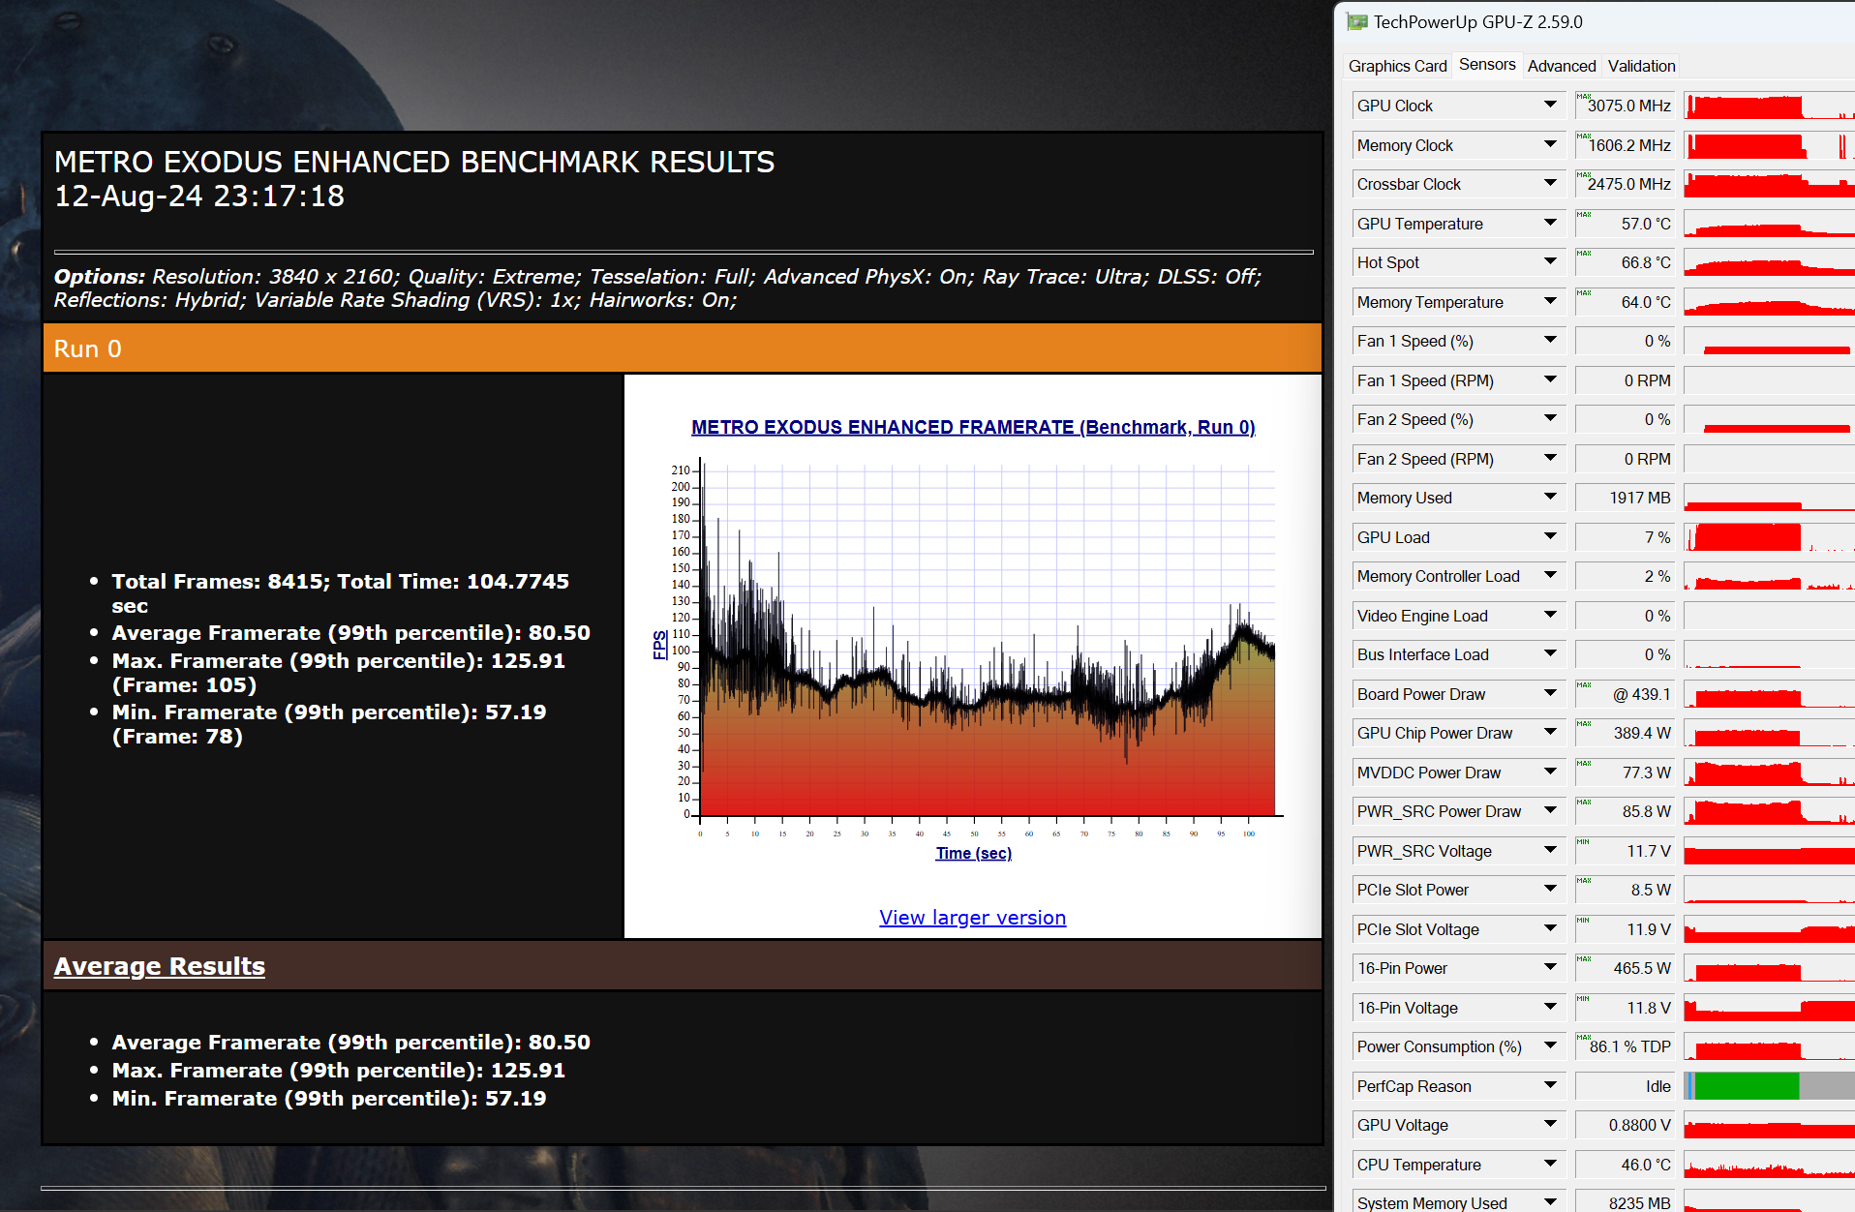The width and height of the screenshot is (1855, 1212).
Task: Expand the Bus Interface Load dropdown
Action: pyautogui.click(x=1550, y=654)
